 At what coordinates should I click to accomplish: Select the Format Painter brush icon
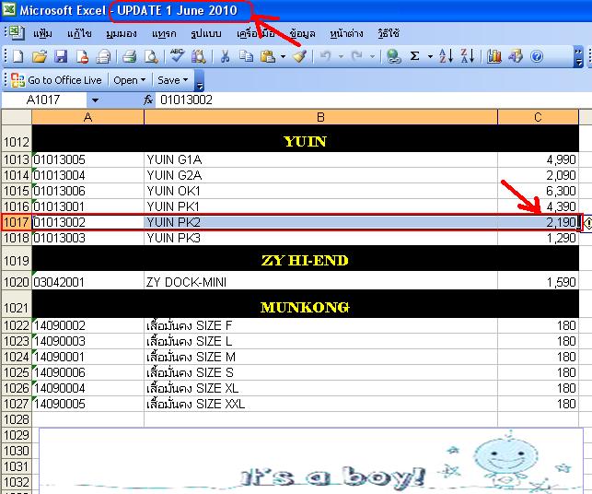coord(299,56)
